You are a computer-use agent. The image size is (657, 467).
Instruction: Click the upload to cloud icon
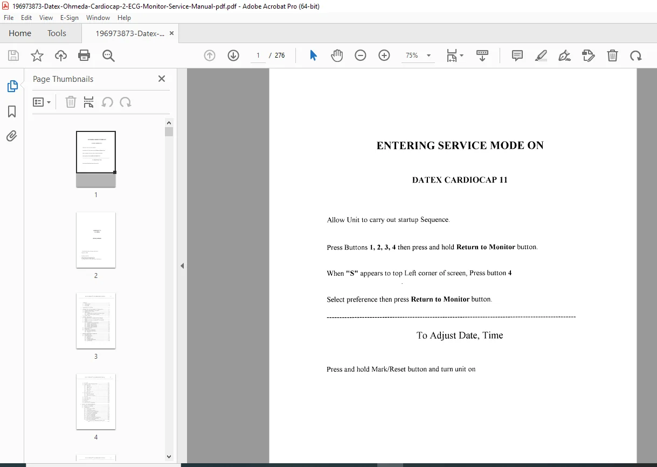click(x=61, y=55)
